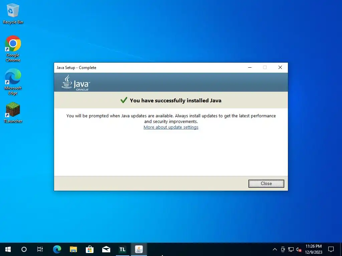
Task: Click the green success checkmark icon
Action: coord(124,100)
